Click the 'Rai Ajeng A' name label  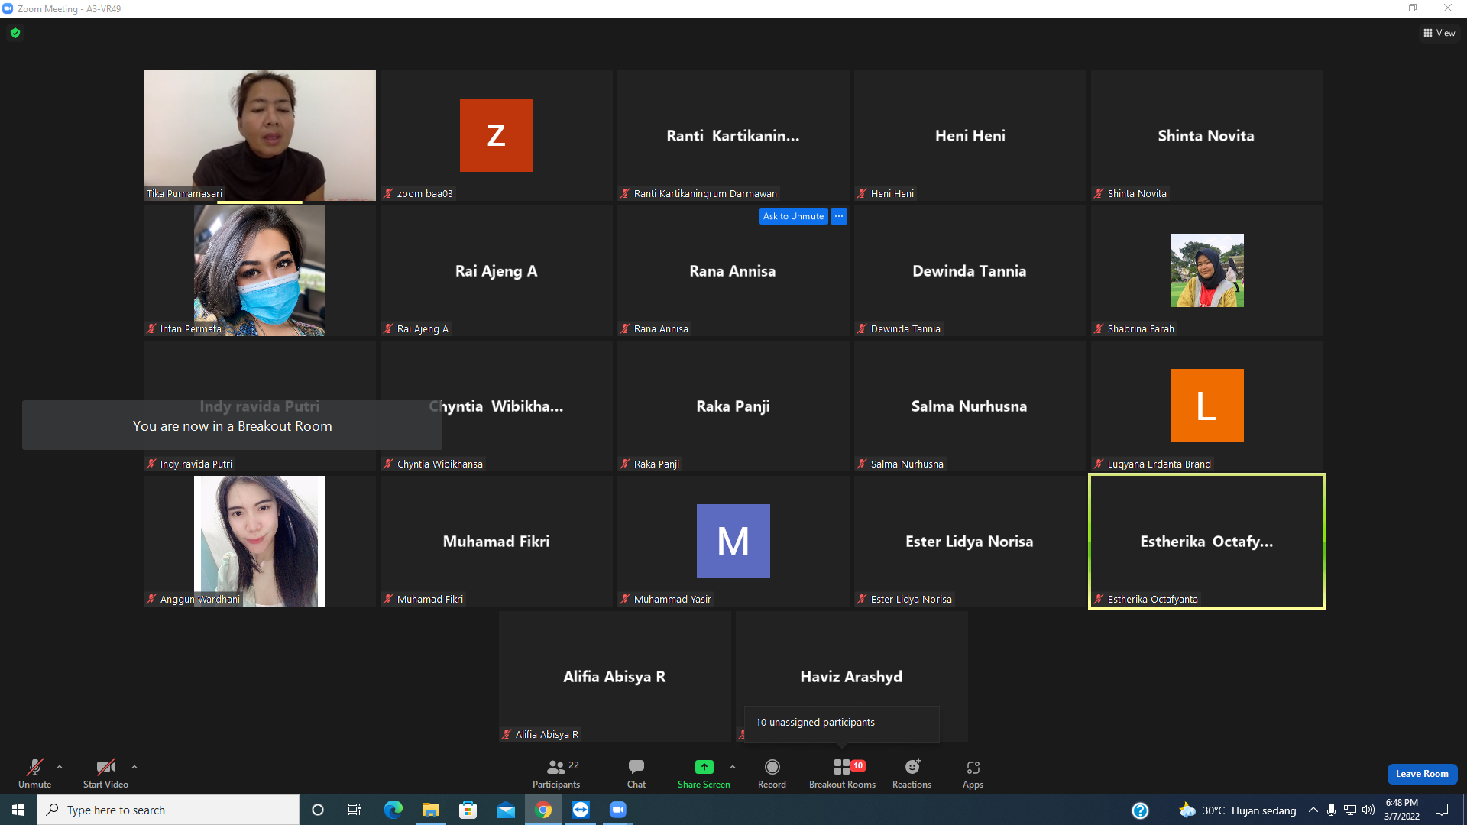(x=423, y=328)
